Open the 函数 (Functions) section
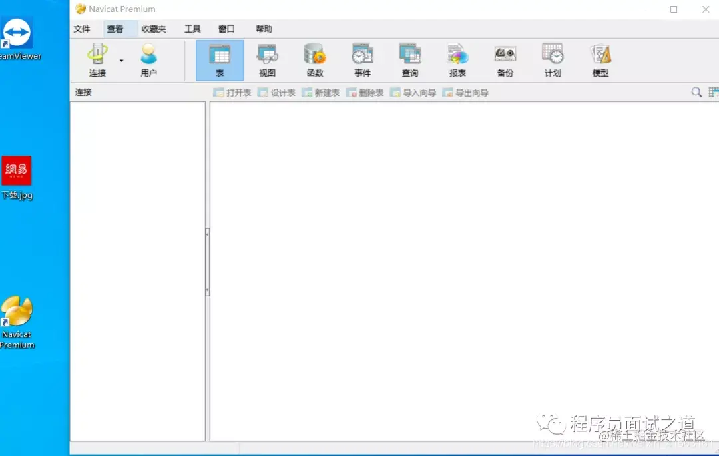Image resolution: width=719 pixels, height=456 pixels. pyautogui.click(x=314, y=59)
